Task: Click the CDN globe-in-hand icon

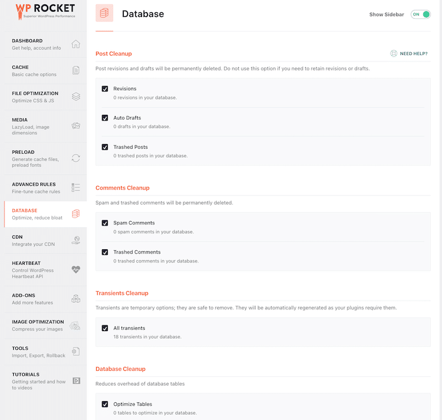Action: (76, 240)
